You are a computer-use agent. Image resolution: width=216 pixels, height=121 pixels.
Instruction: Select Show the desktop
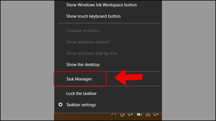(83, 65)
